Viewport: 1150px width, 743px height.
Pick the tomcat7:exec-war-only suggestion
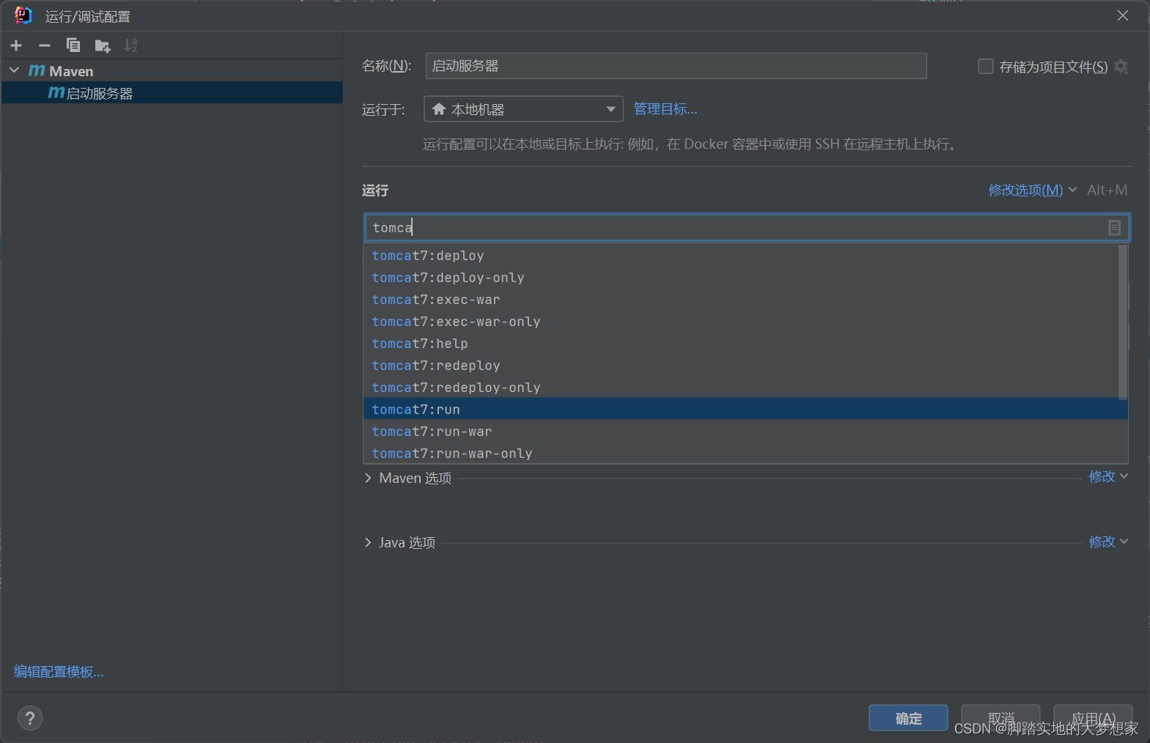tap(740, 322)
